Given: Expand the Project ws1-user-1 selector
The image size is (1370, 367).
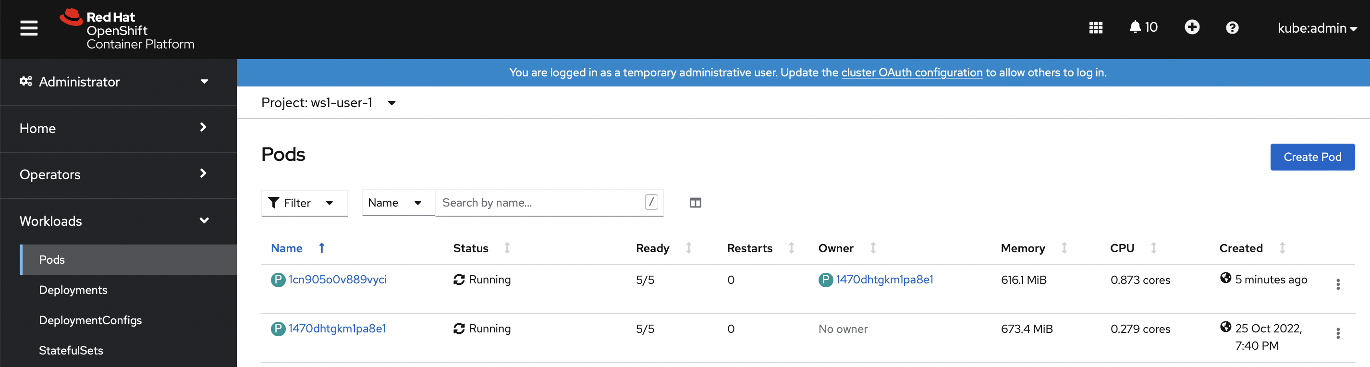Looking at the screenshot, I should [x=328, y=103].
